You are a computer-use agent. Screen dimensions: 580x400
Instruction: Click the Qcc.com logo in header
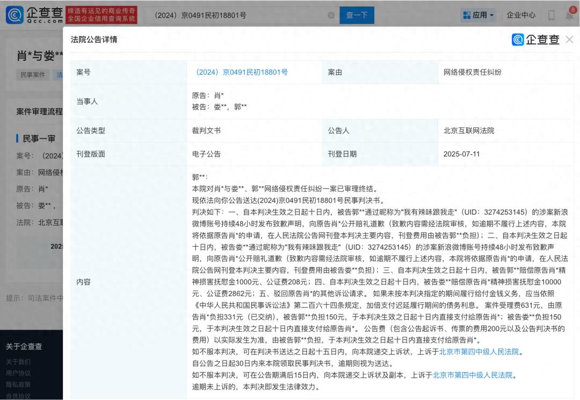(x=34, y=15)
